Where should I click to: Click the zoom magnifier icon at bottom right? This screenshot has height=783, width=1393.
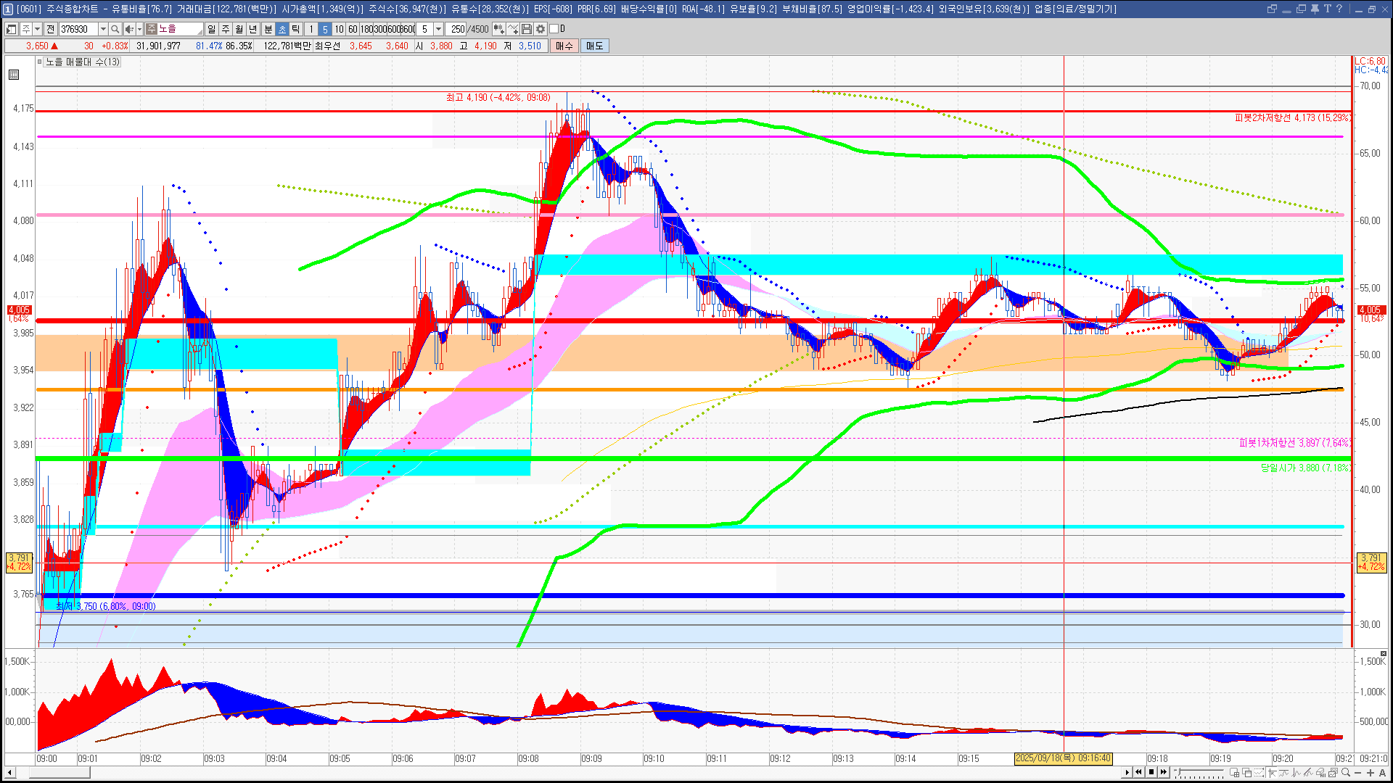click(x=1347, y=773)
